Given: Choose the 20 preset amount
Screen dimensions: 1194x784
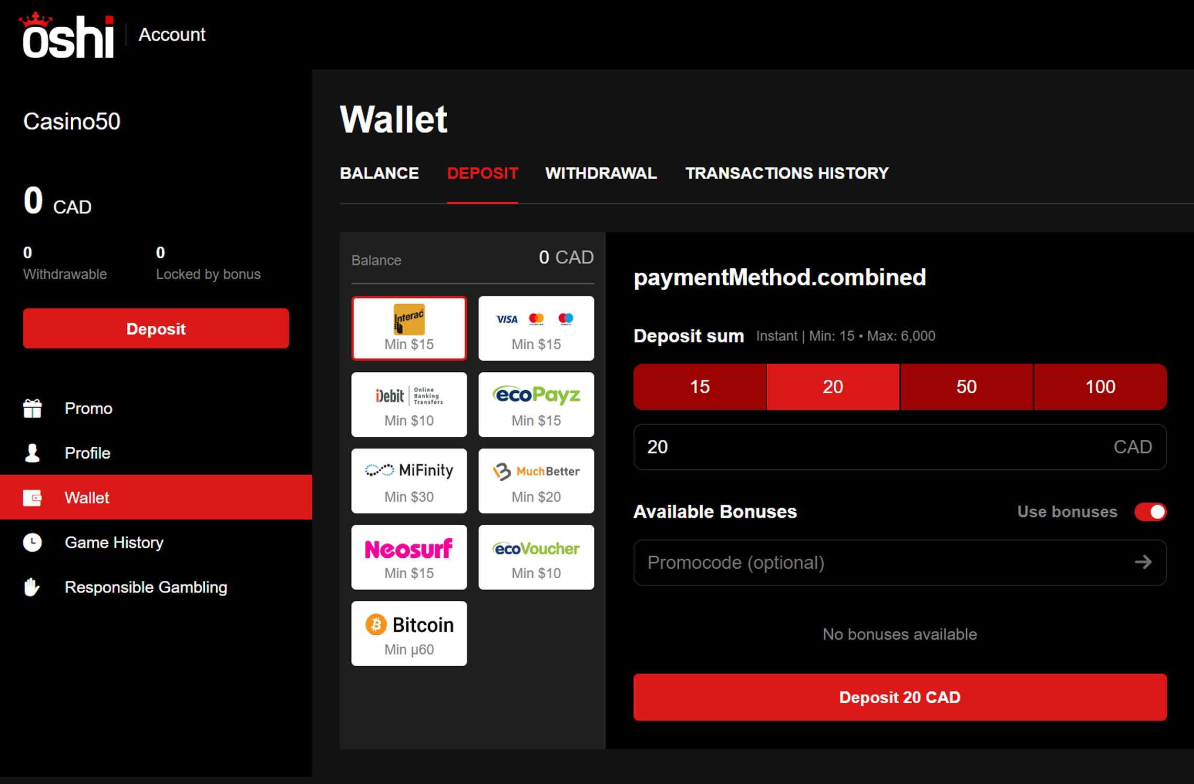Looking at the screenshot, I should coord(833,387).
